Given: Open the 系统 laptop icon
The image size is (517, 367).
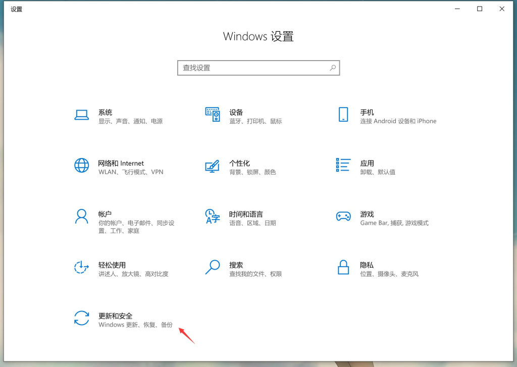Looking at the screenshot, I should click(81, 115).
